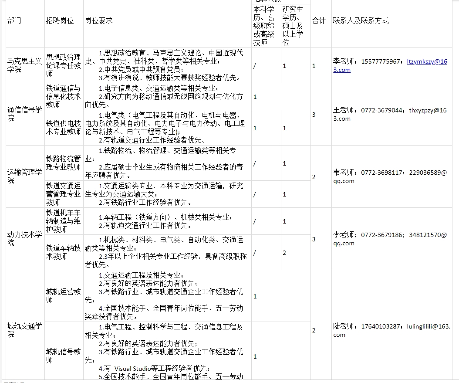
Task: Click total 2 for 运输管理学院
Action: click(x=321, y=176)
